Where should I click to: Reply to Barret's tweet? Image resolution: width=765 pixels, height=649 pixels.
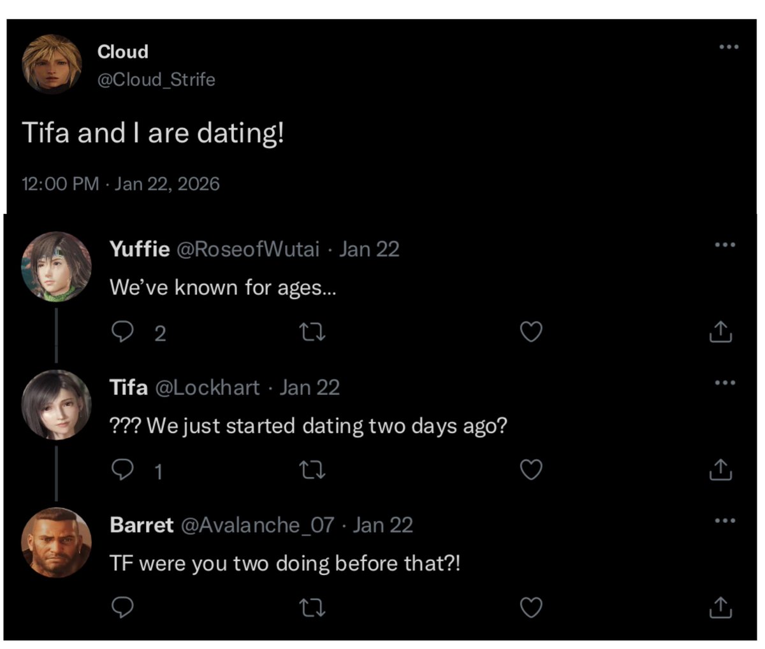pos(122,608)
